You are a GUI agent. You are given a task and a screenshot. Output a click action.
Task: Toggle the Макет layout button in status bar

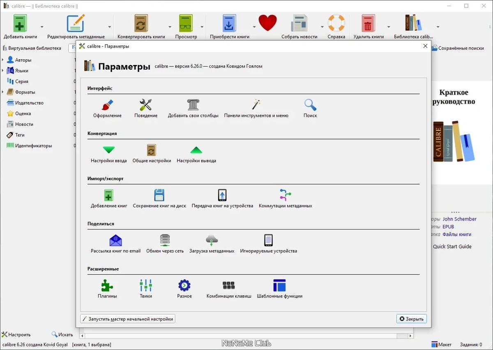pos(441,344)
